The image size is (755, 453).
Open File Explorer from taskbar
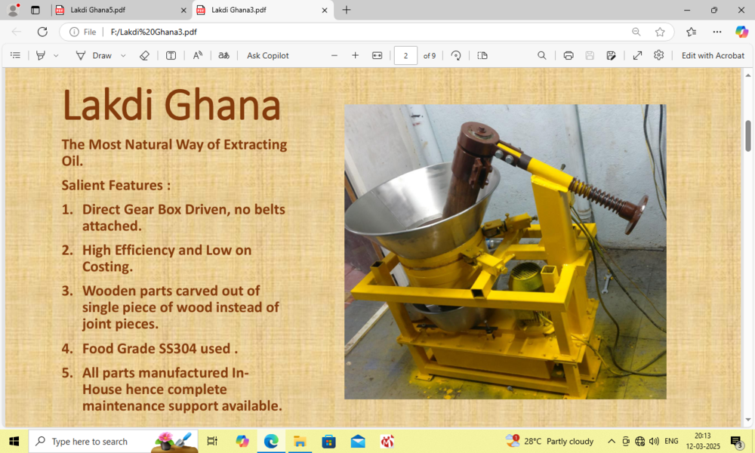pyautogui.click(x=300, y=441)
